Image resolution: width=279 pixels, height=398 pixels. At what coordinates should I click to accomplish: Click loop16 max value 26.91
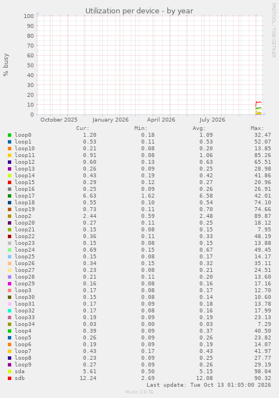coord(263,189)
